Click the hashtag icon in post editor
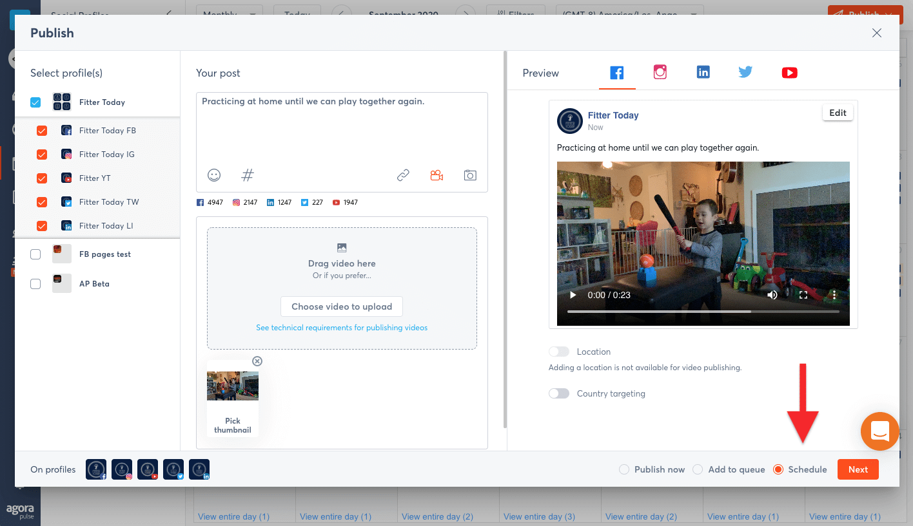The height and width of the screenshot is (526, 913). pos(248,175)
